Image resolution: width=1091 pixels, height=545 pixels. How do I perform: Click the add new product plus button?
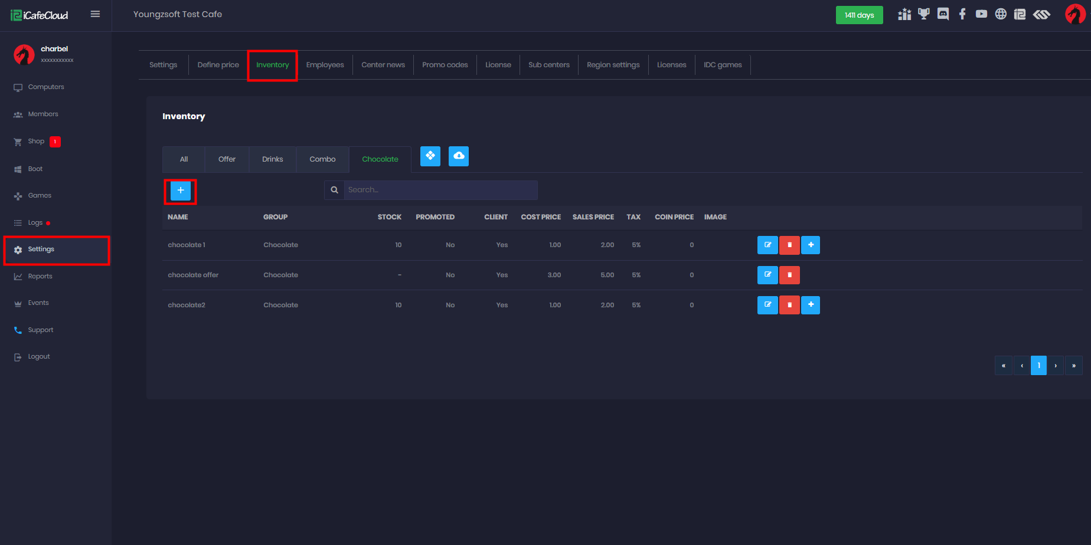pos(181,191)
